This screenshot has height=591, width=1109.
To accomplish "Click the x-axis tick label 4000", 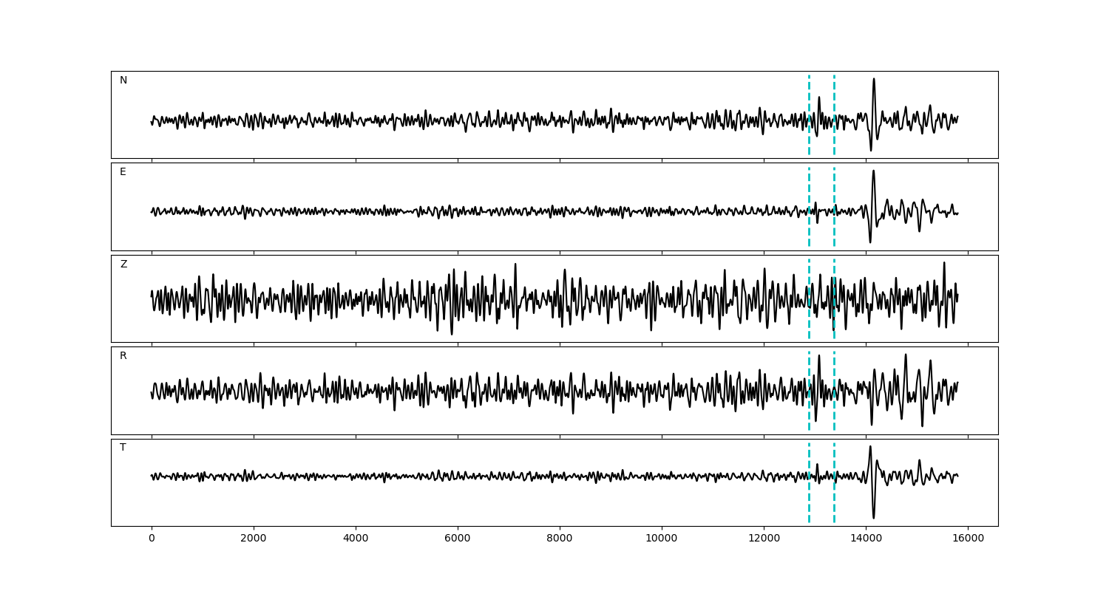I will pyautogui.click(x=356, y=539).
